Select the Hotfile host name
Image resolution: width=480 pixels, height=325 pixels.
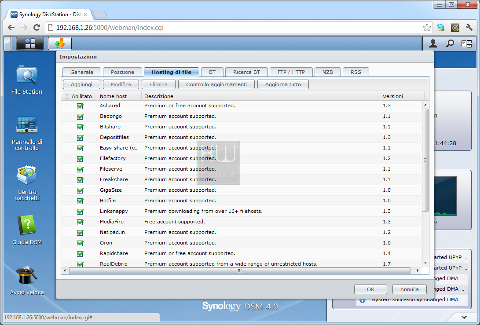coord(108,201)
